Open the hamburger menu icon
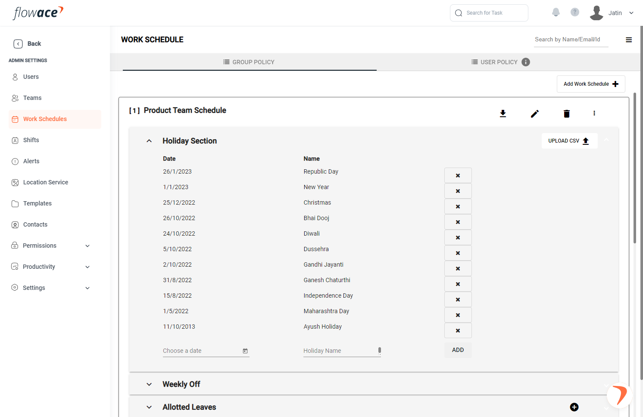Viewport: 643px width, 417px height. click(x=629, y=40)
